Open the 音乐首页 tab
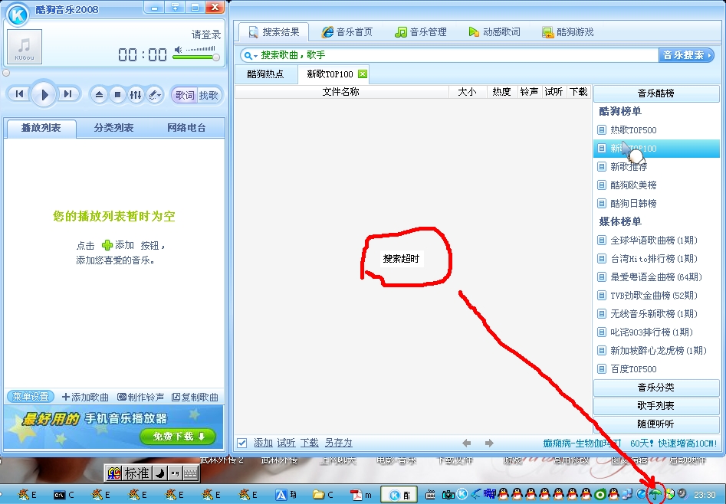The width and height of the screenshot is (726, 504). click(x=347, y=32)
